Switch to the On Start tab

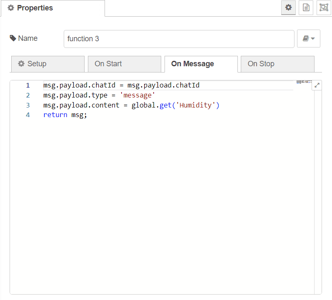click(124, 64)
